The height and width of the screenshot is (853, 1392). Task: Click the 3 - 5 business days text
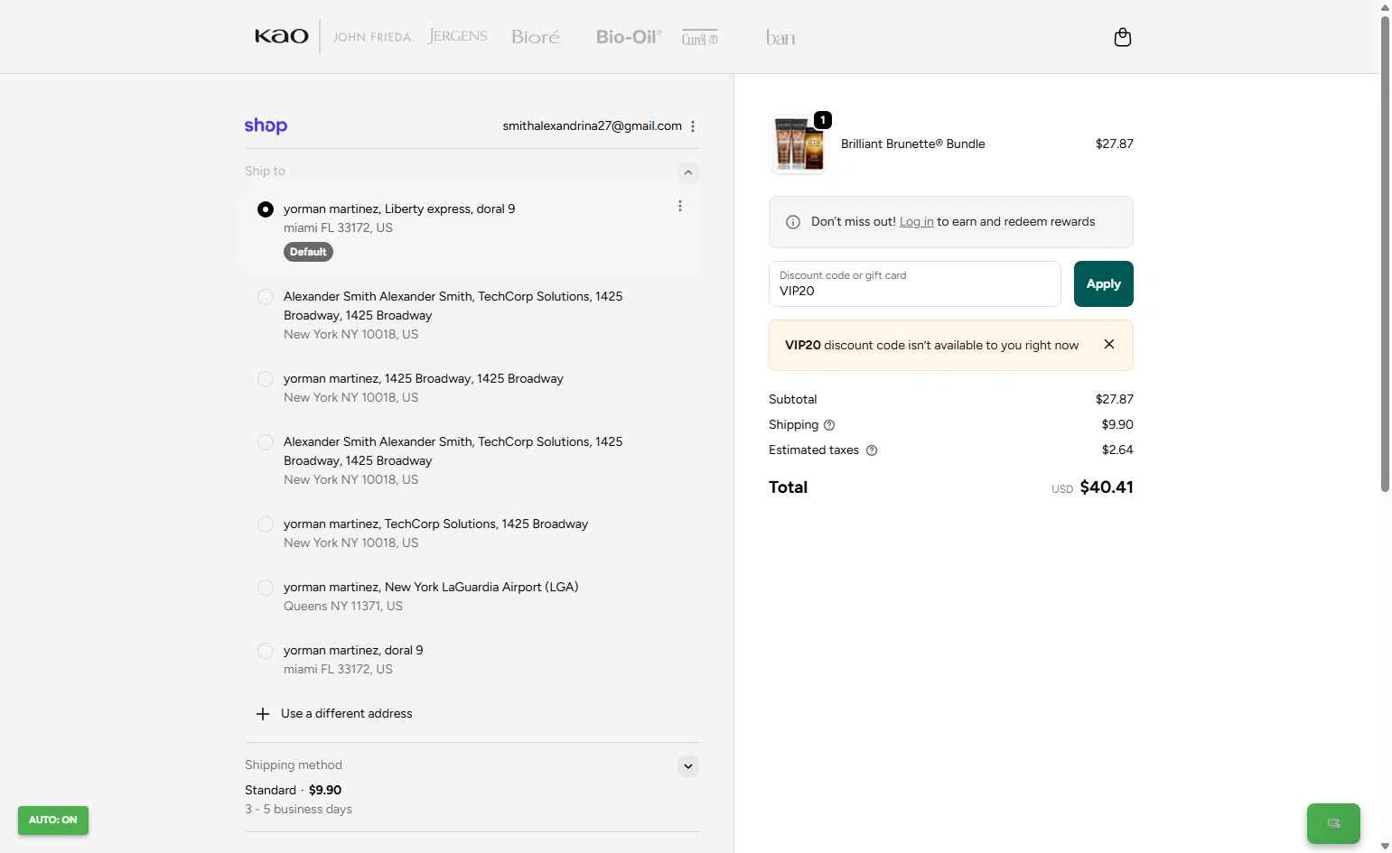pos(298,810)
